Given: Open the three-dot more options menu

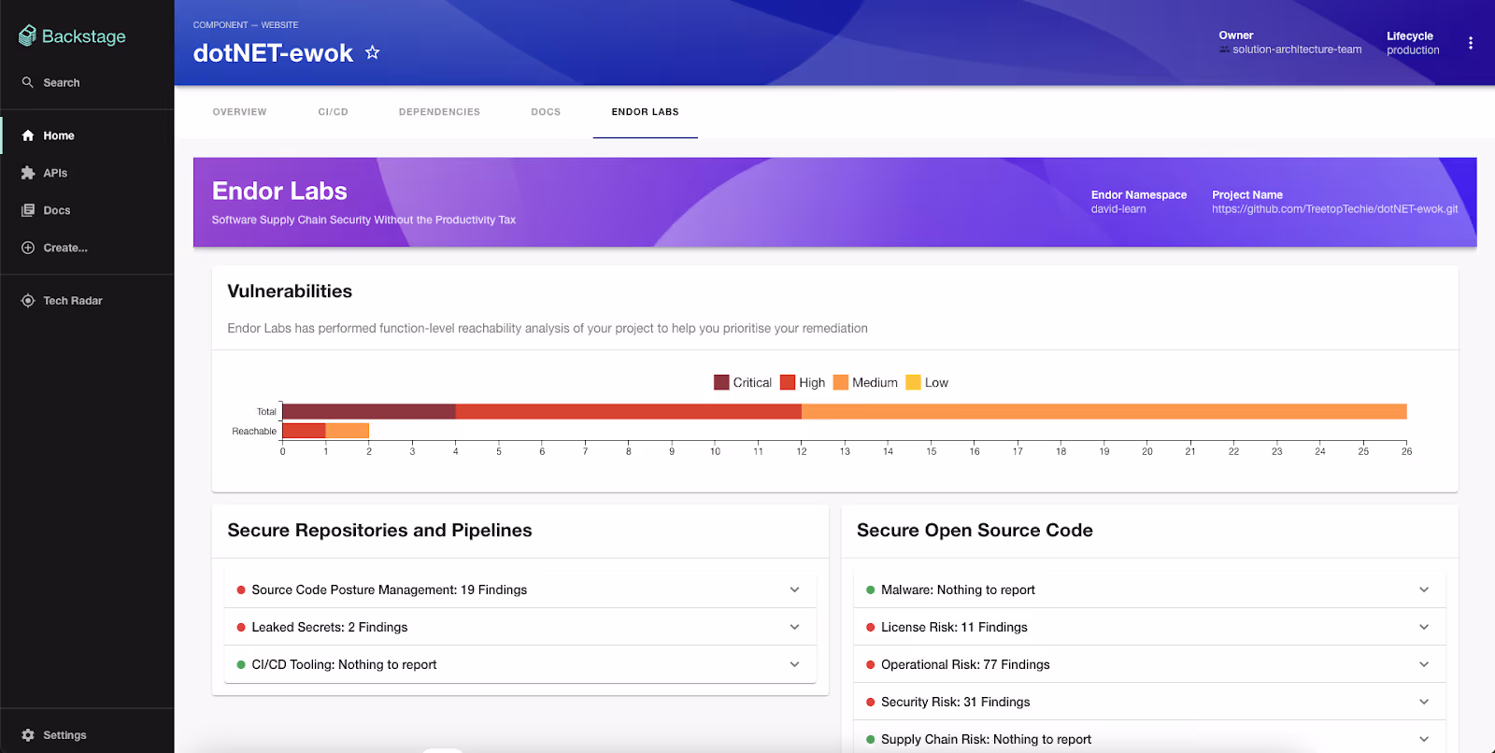Looking at the screenshot, I should (x=1470, y=43).
